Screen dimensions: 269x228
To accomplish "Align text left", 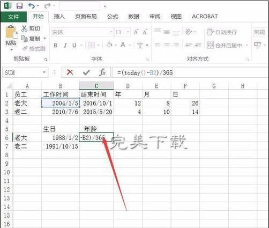I will [157, 45].
